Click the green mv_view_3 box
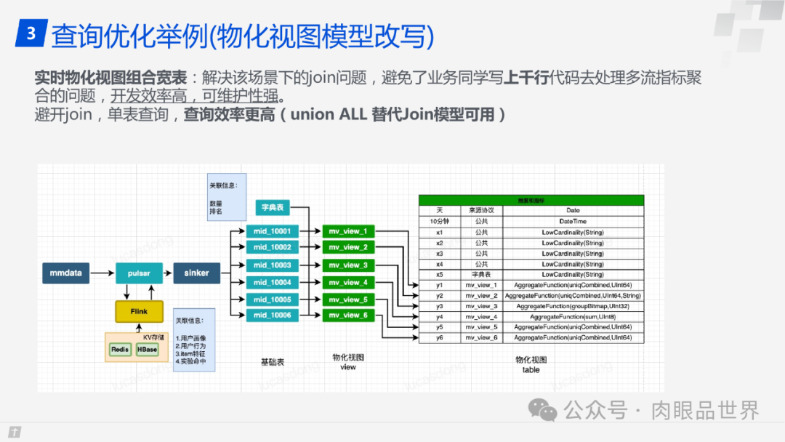The image size is (785, 442). (348, 265)
